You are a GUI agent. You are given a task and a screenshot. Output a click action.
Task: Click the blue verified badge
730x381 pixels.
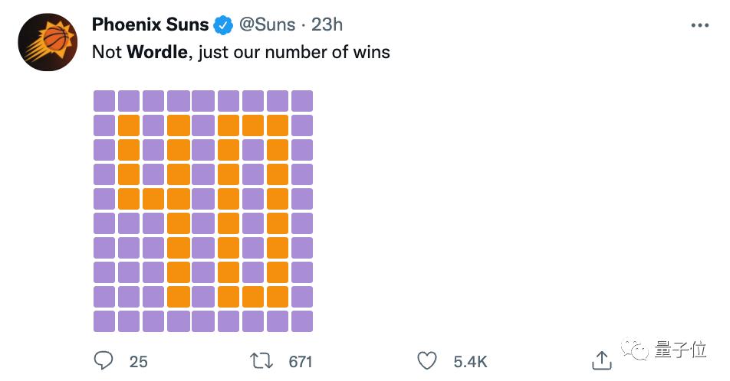pos(223,24)
